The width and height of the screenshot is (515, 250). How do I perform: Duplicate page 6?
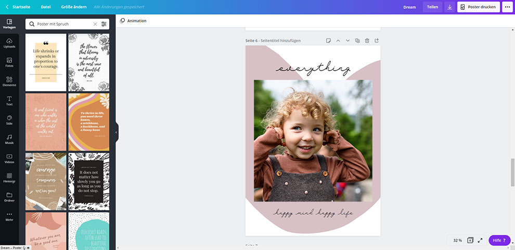[x=357, y=40]
